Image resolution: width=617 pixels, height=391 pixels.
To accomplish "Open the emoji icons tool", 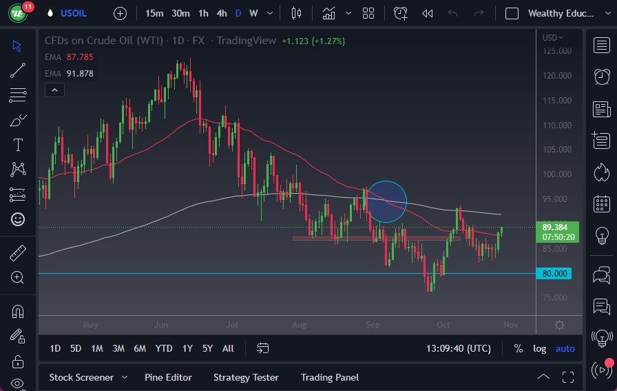I will pos(18,219).
